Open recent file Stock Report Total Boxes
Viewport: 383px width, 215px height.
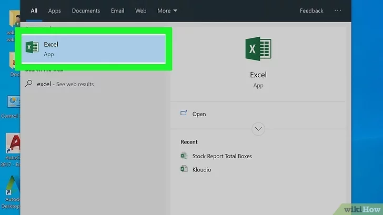point(222,156)
